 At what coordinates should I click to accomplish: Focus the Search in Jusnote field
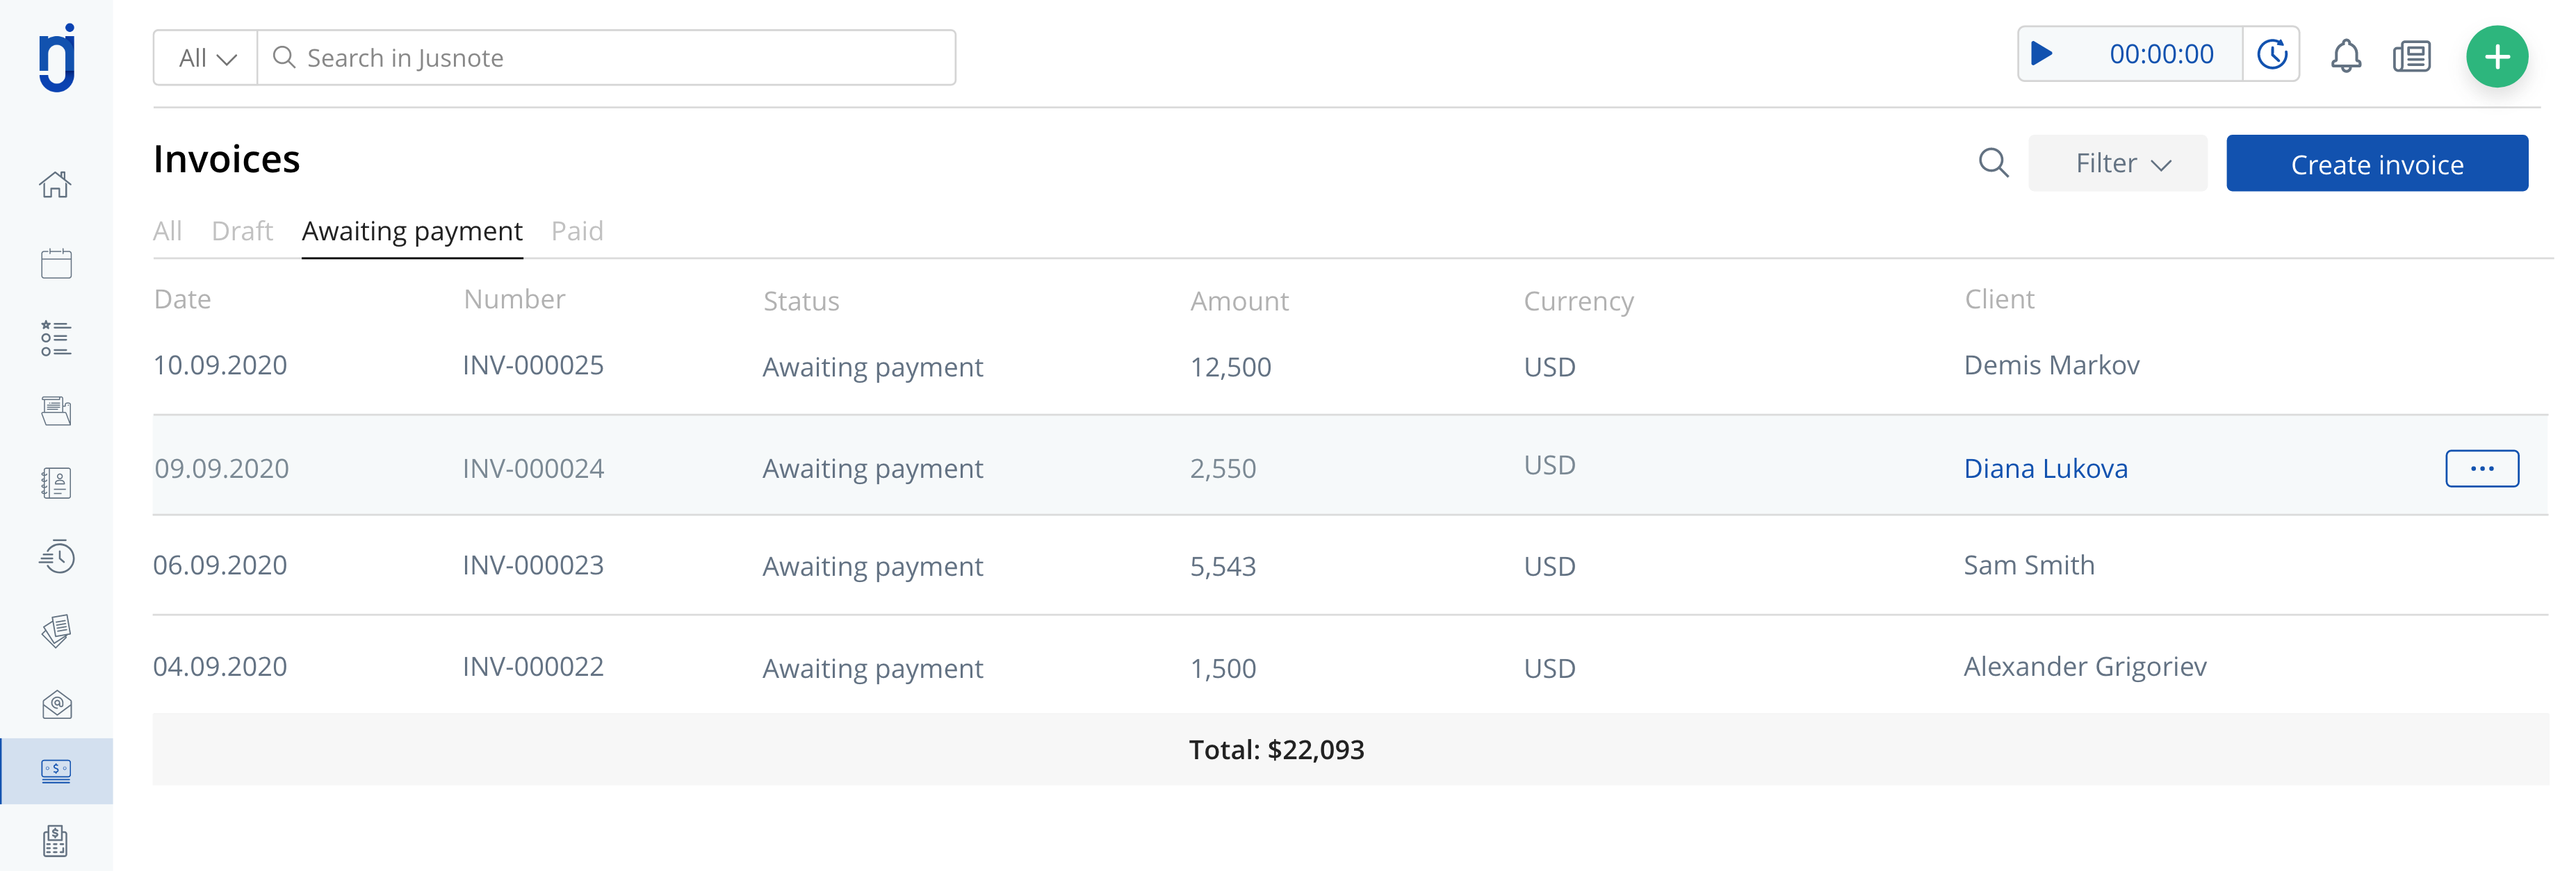point(606,58)
